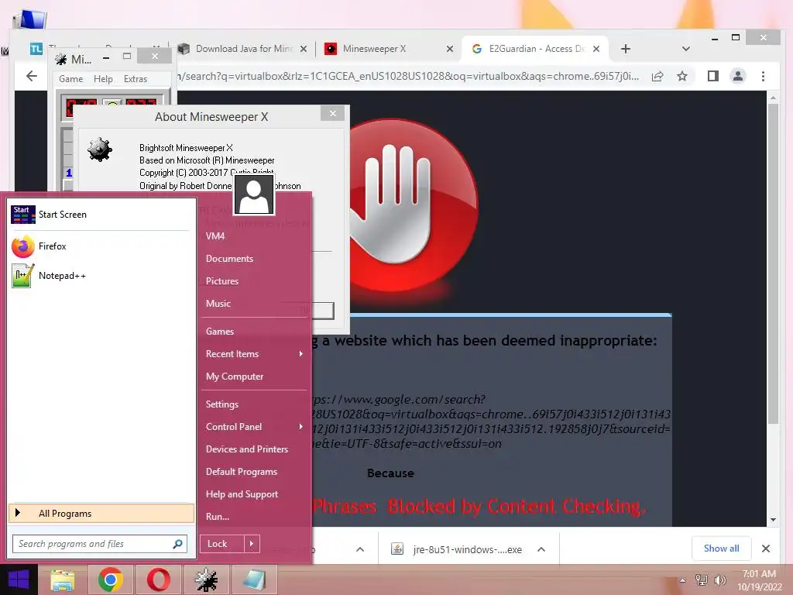Toggle Chrome side panel icon
The image size is (793, 595).
point(713,77)
